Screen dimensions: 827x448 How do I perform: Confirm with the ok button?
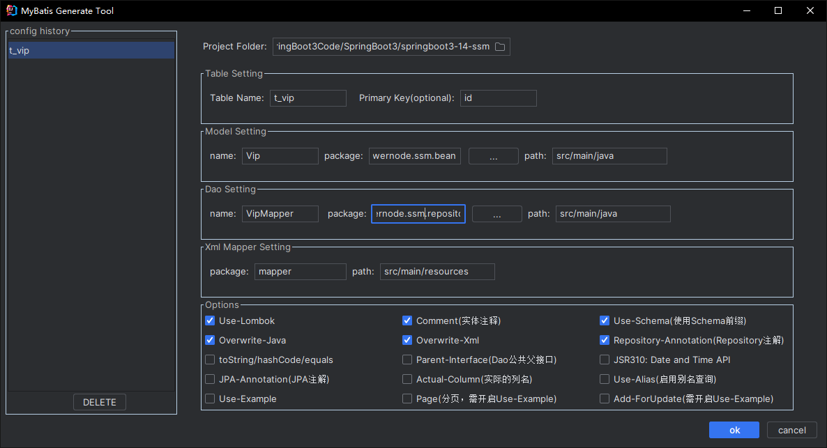pyautogui.click(x=734, y=430)
